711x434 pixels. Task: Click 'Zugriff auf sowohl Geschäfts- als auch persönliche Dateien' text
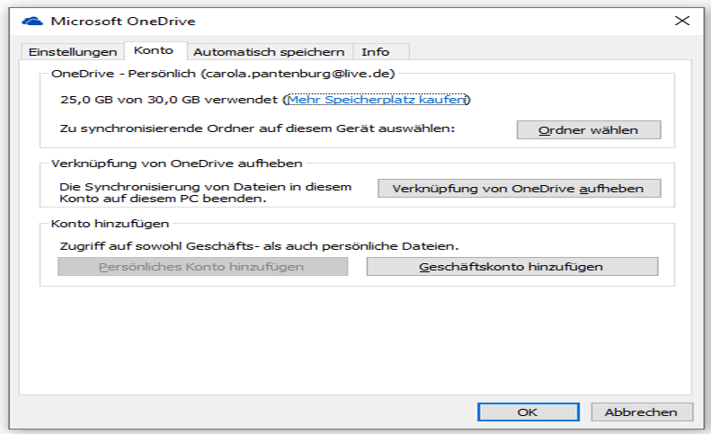tap(259, 246)
